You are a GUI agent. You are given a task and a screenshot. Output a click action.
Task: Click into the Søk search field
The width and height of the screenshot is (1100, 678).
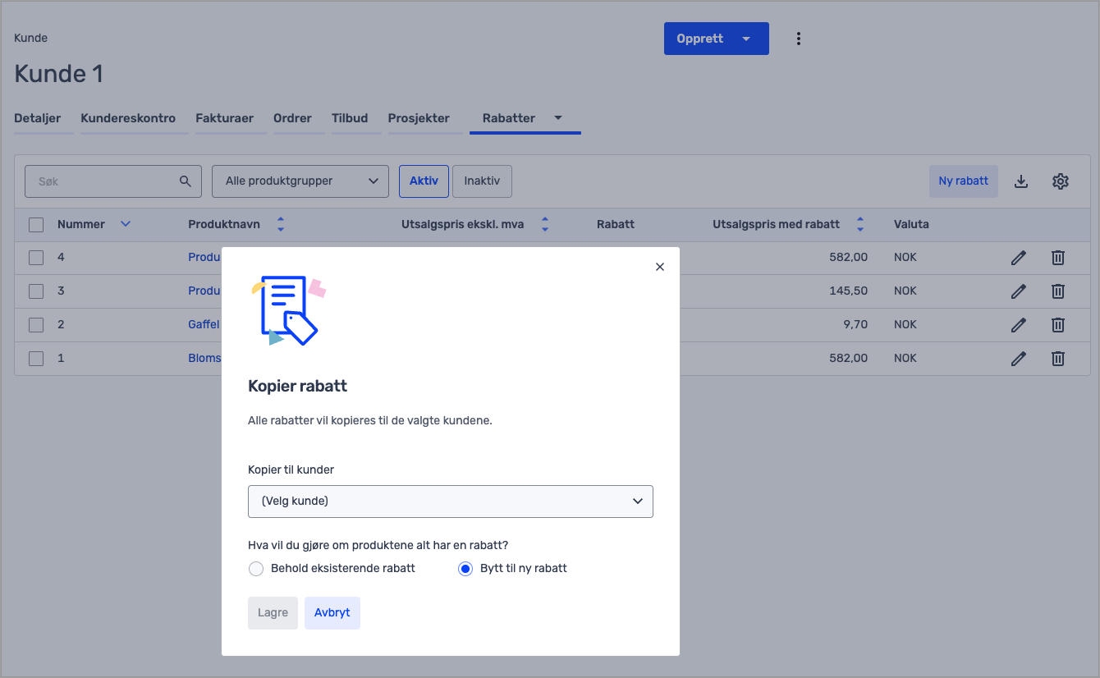(107, 181)
